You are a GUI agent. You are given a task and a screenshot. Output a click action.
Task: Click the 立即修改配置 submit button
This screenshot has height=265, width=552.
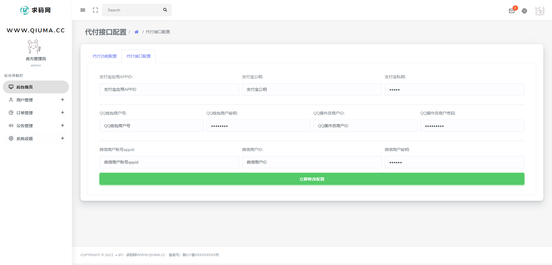(312, 179)
